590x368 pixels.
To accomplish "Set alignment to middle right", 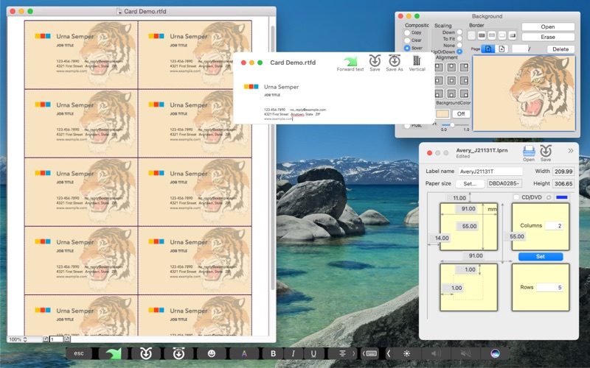I will 465,80.
